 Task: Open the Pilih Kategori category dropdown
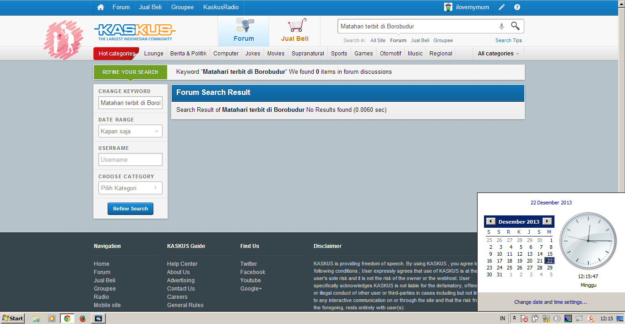coord(130,188)
